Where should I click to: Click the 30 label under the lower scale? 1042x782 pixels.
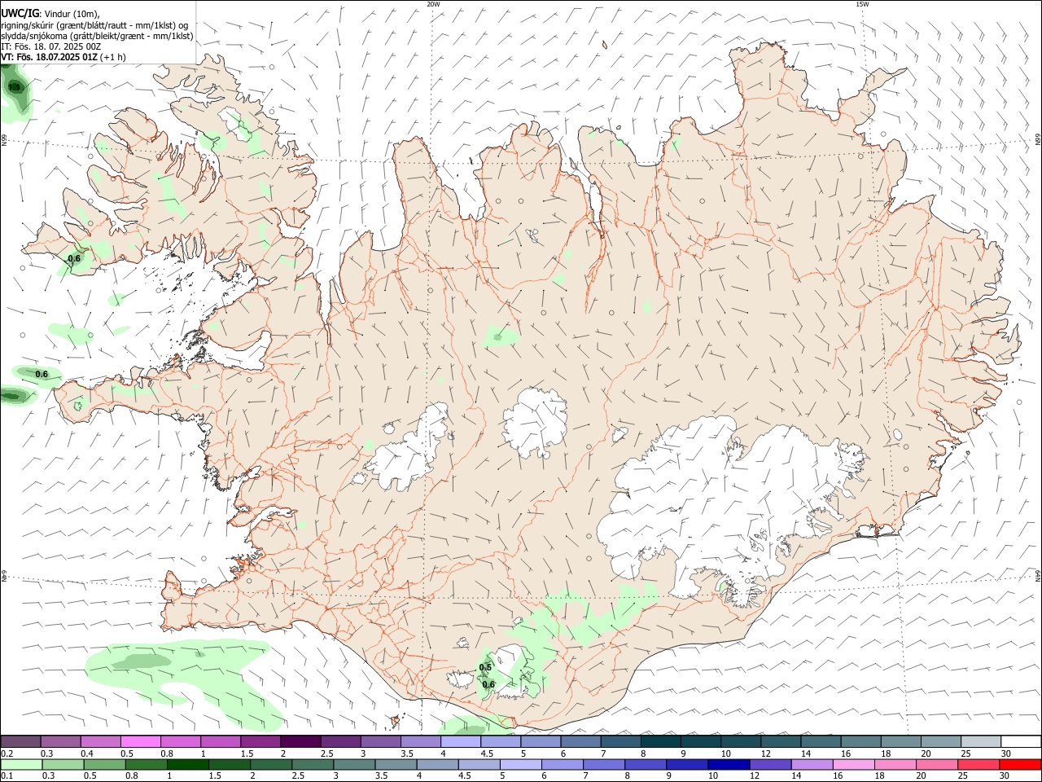1004,776
